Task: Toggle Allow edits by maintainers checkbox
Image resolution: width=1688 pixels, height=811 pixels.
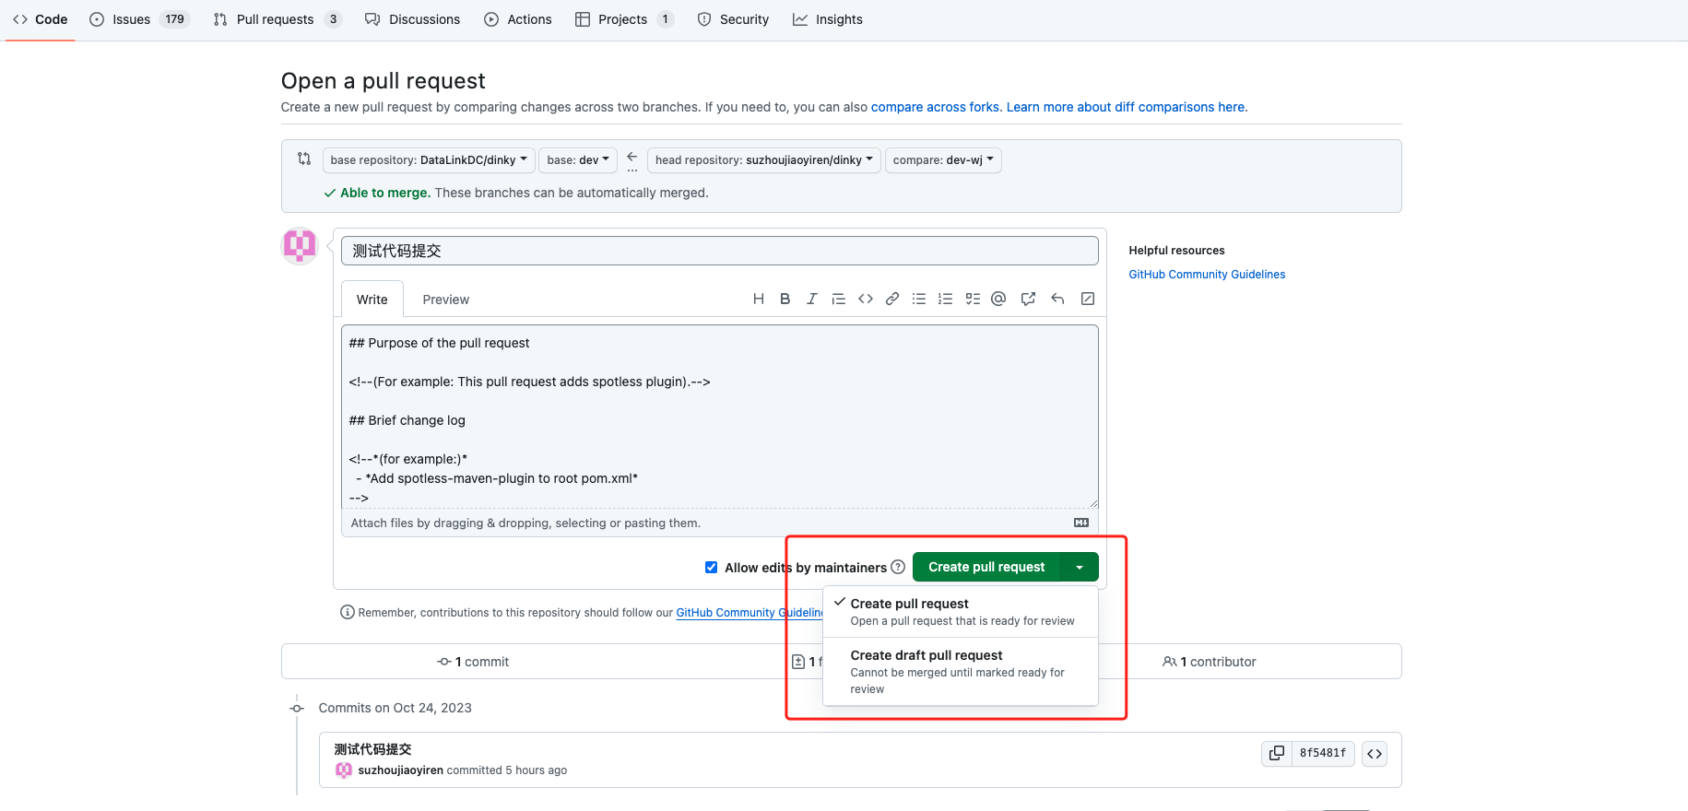Action: [x=711, y=567]
